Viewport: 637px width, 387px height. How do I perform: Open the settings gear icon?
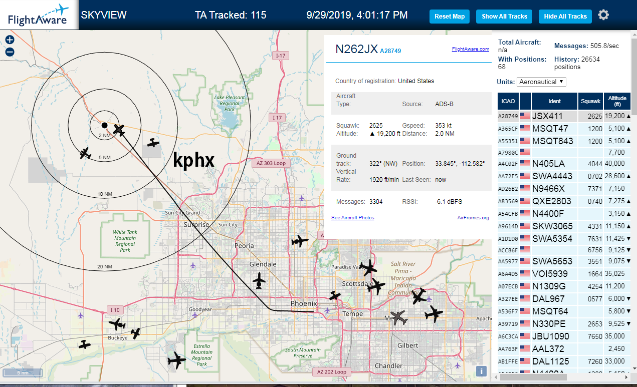[603, 15]
